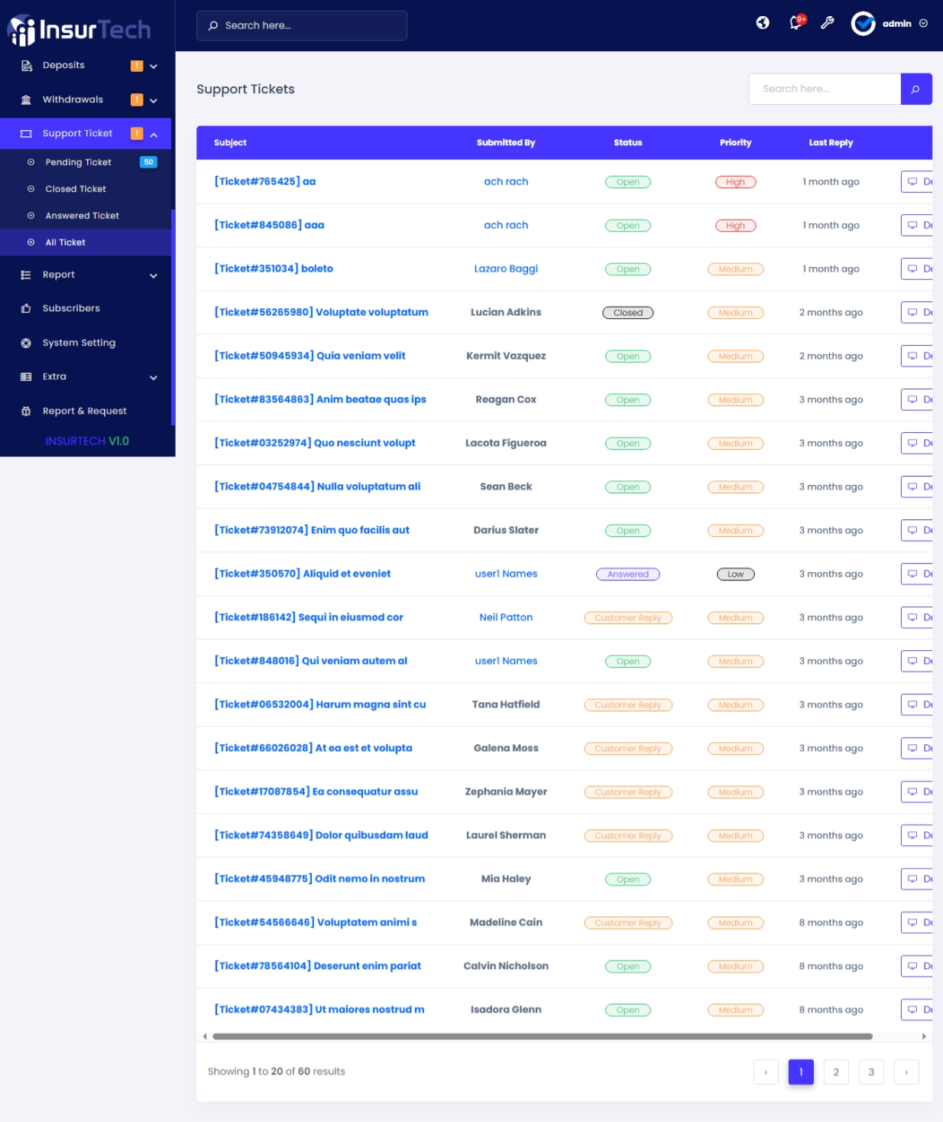Click High priority badge on Ticket#765425
The height and width of the screenshot is (1122, 943).
coord(736,182)
